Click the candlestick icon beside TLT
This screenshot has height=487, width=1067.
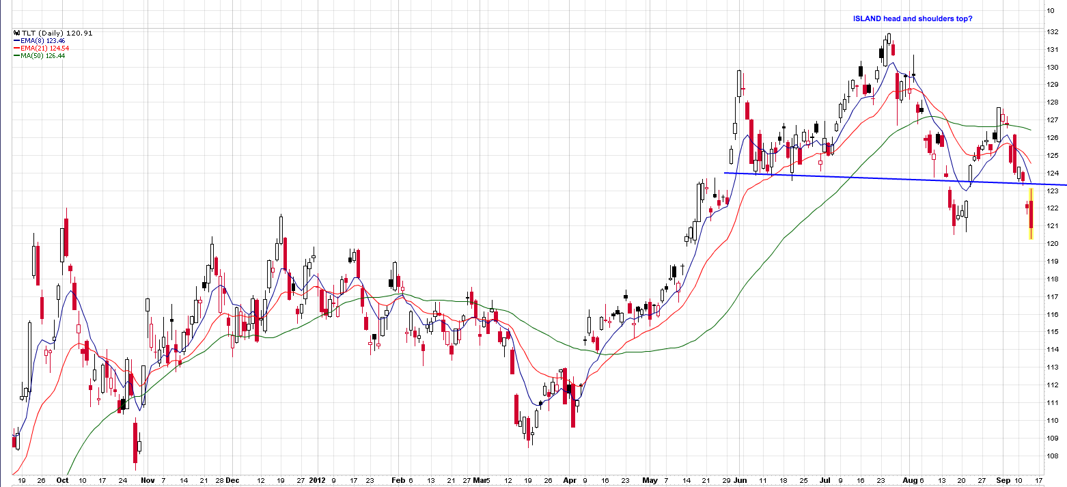[x=16, y=33]
